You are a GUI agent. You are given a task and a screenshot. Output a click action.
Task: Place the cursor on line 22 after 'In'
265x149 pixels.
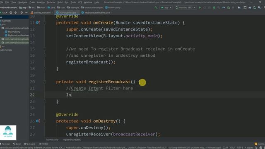(71, 95)
